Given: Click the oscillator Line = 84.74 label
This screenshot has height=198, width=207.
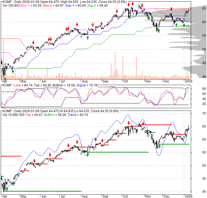Looking at the screenshot, I should tap(23, 85).
